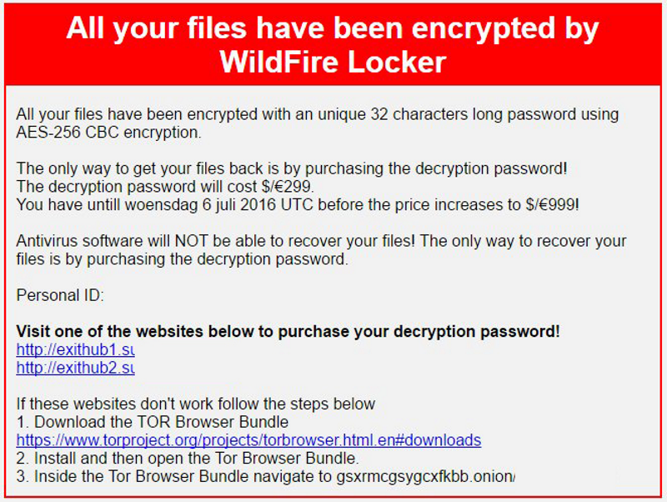Click the 'Personal ID:' label
Viewport: 667px width, 502px height.
60,295
